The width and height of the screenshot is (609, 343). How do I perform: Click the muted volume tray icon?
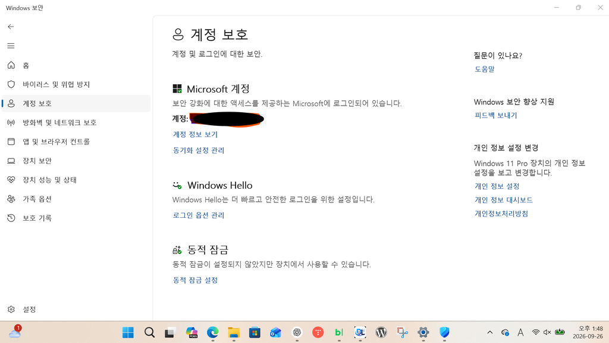tap(547, 332)
